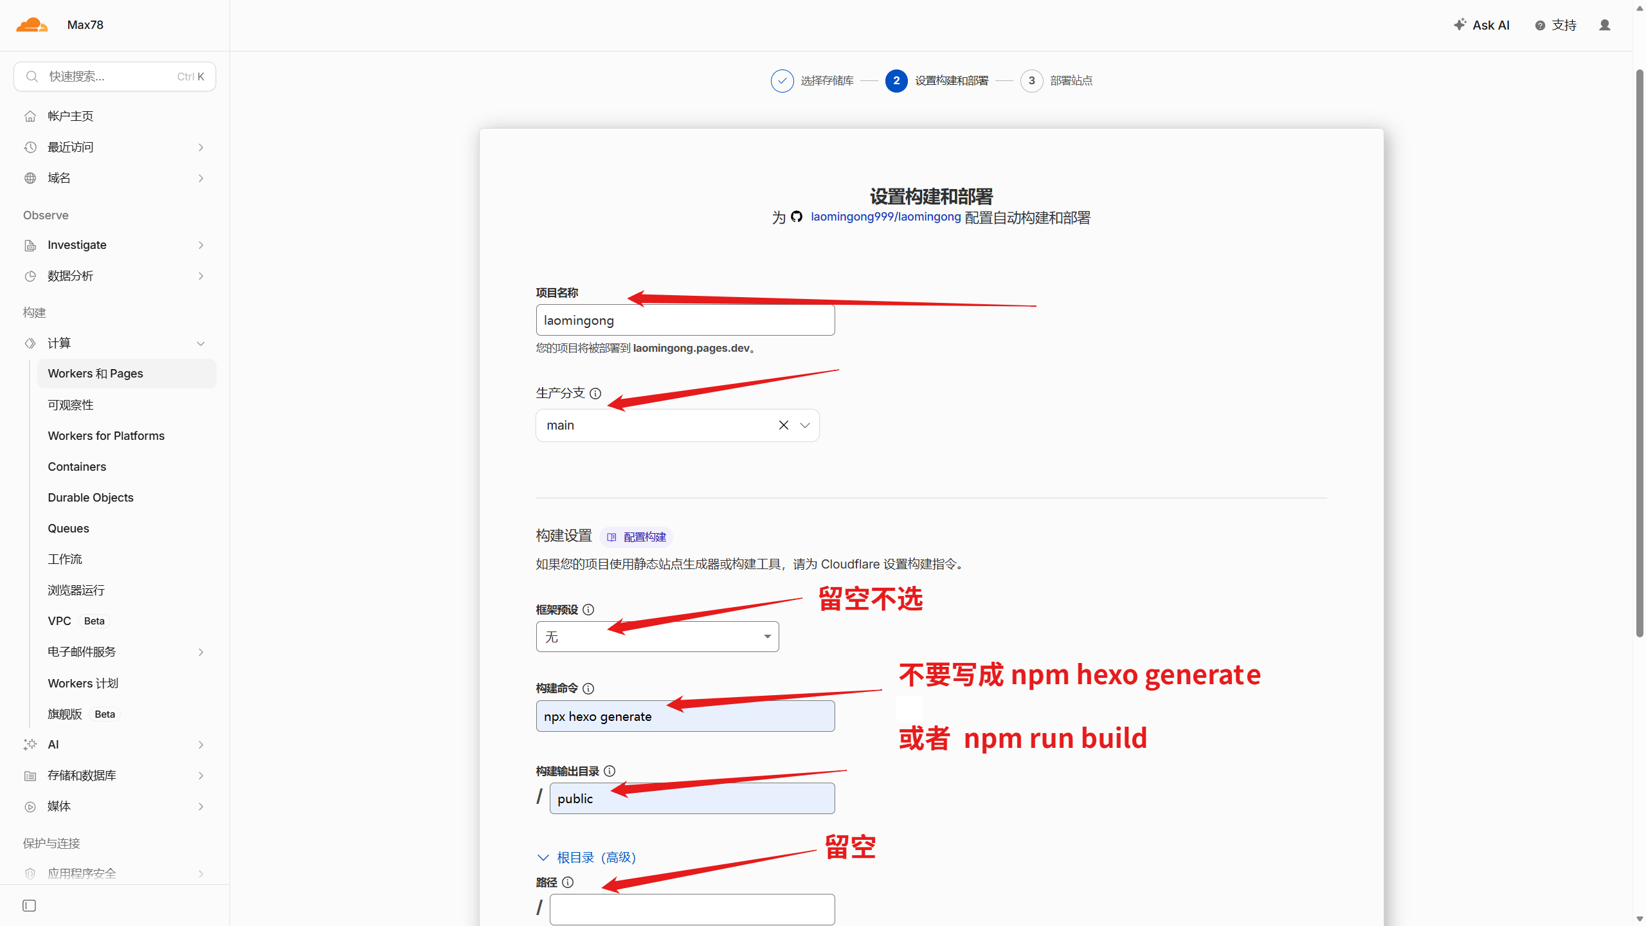Clear the main branch selection

point(784,425)
